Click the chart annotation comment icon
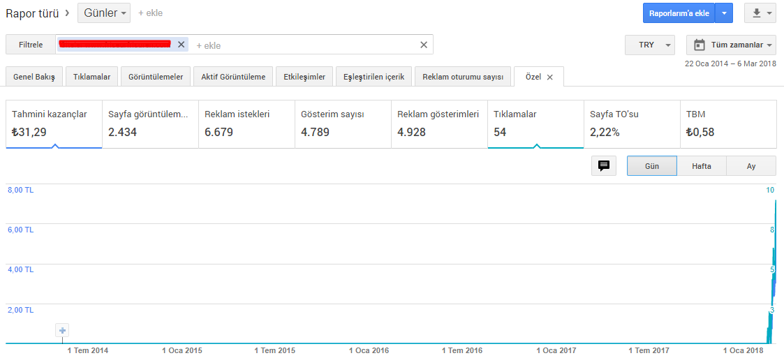The image size is (784, 358). [x=604, y=165]
